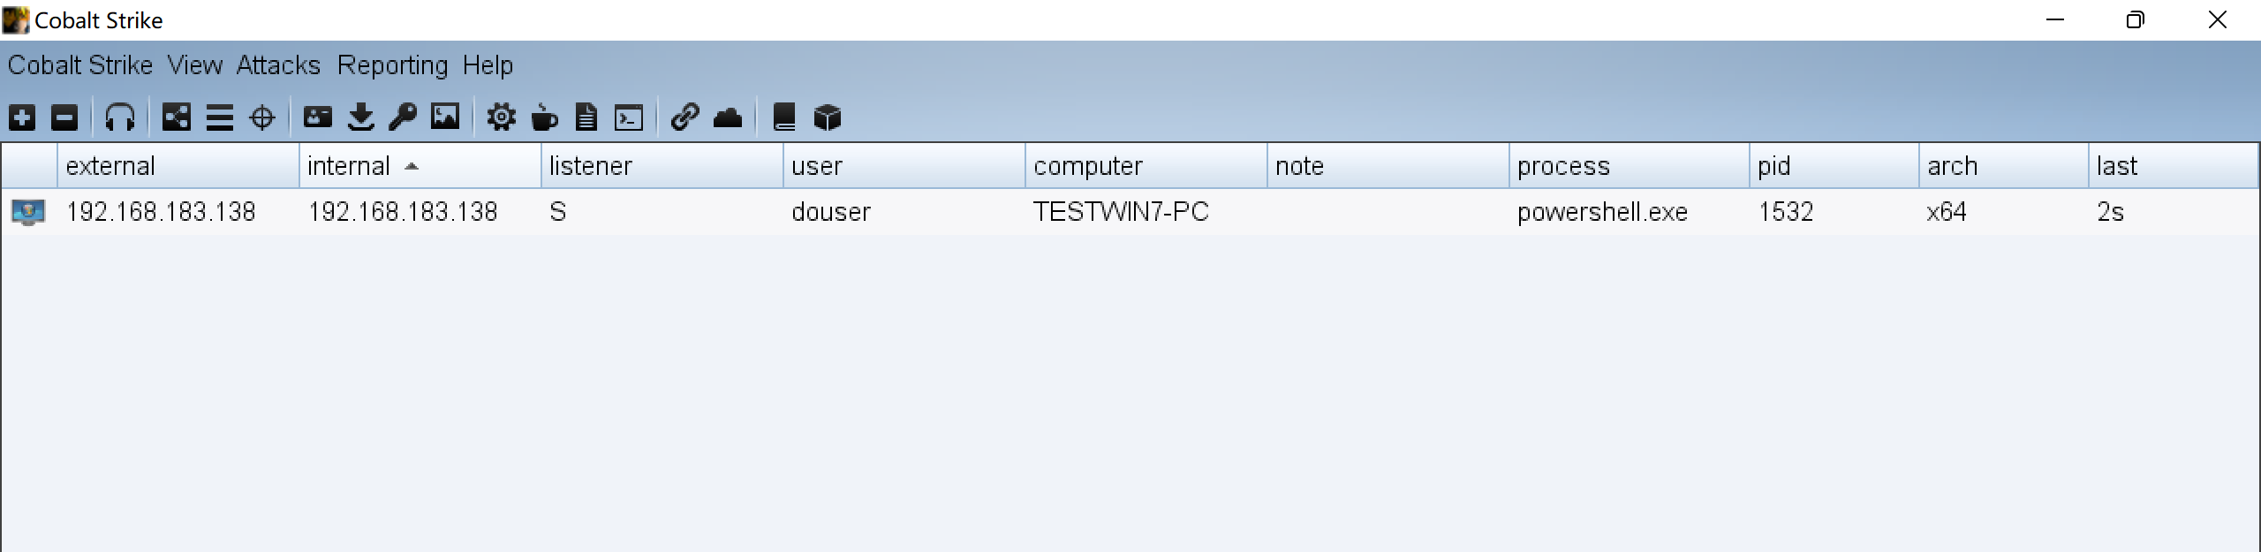Screen dimensions: 2261x552
Task: Show the session table view icon
Action: pos(220,117)
